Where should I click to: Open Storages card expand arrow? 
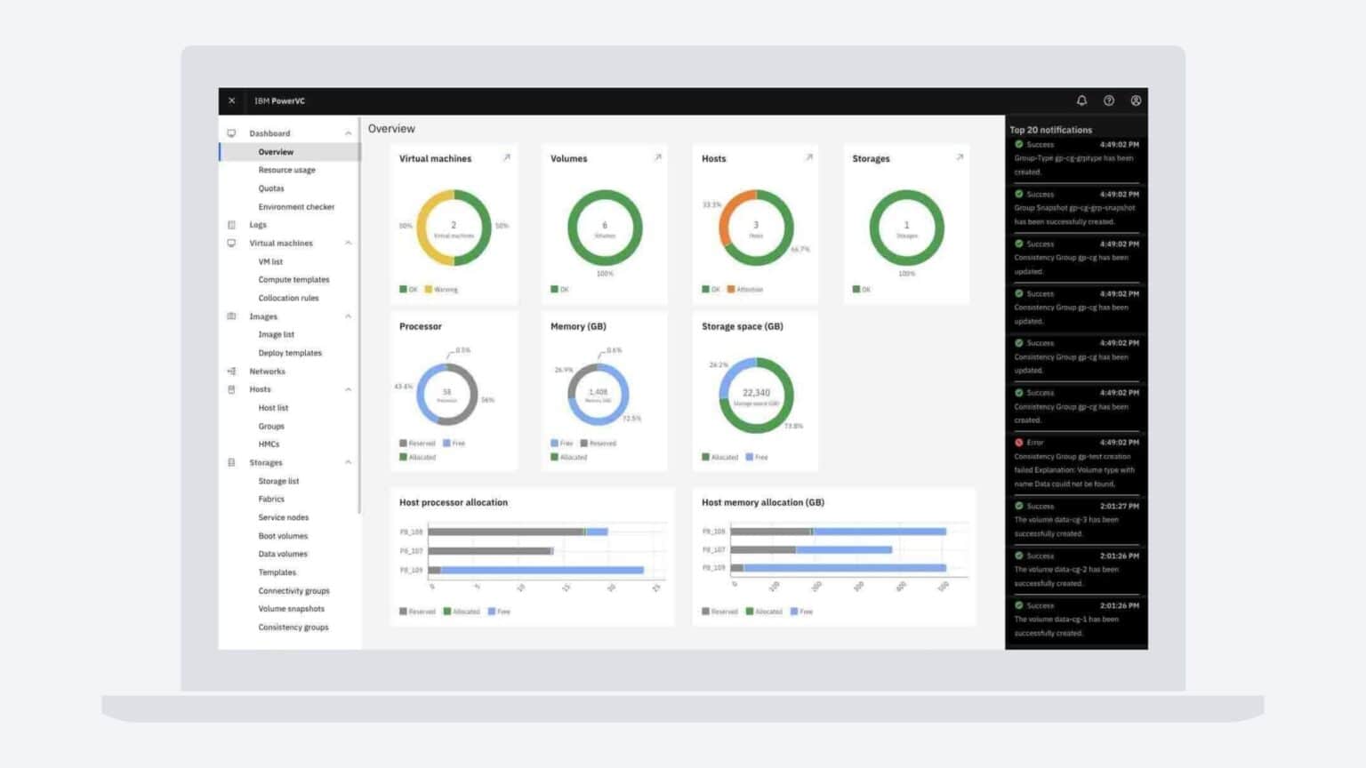[x=960, y=157]
